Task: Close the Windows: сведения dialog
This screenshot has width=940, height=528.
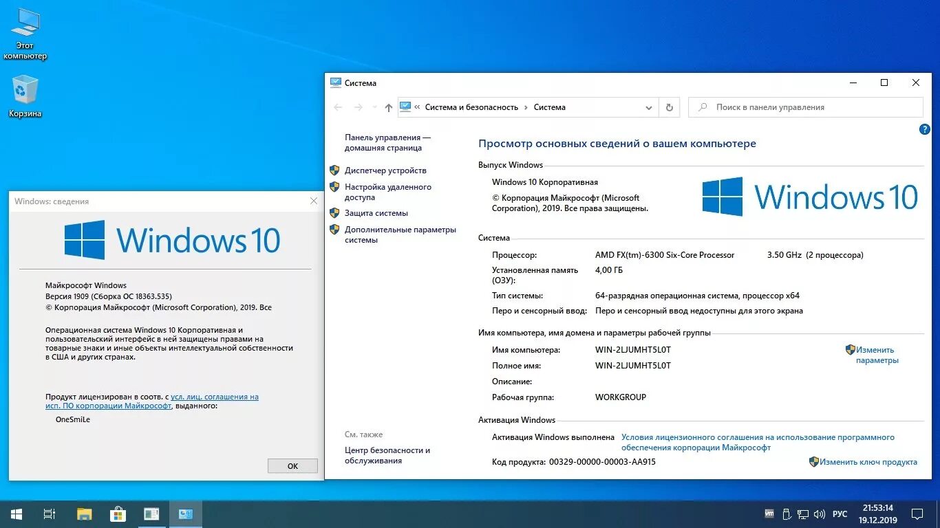Action: click(314, 201)
